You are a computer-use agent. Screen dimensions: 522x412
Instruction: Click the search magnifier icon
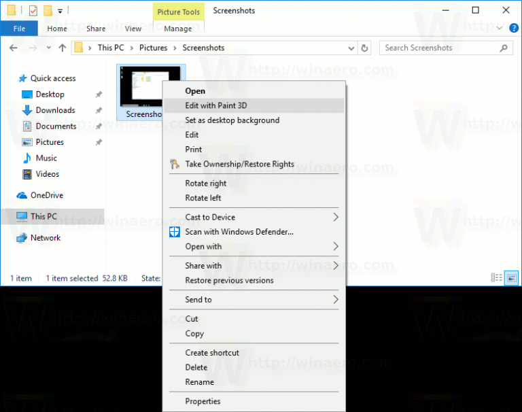tap(504, 48)
